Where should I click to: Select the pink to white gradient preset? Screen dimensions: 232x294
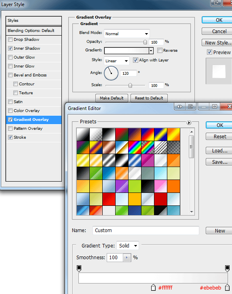tap(160, 186)
